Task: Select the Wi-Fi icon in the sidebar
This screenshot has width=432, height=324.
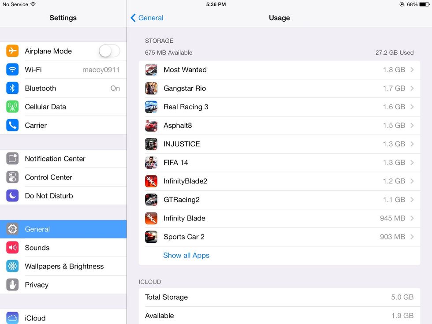Action: (12, 70)
